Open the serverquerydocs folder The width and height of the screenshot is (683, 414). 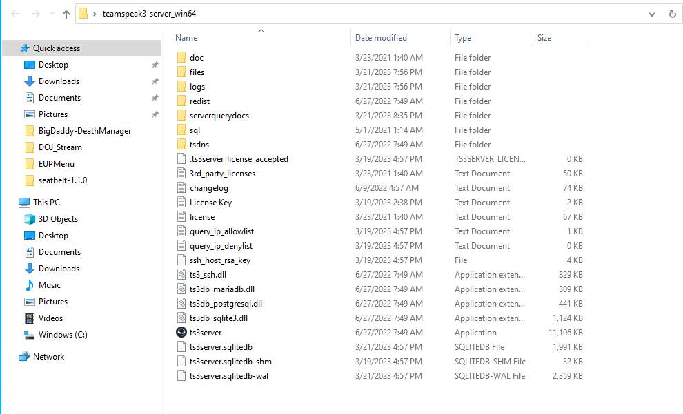pos(219,116)
